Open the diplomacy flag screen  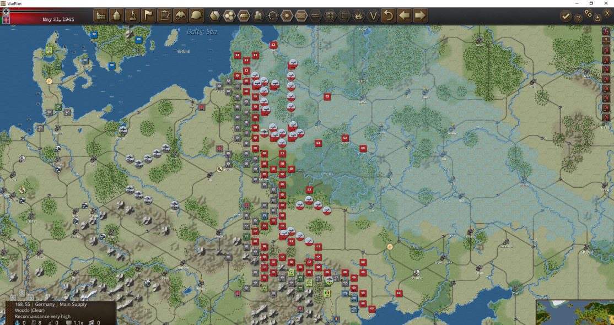(x=149, y=15)
